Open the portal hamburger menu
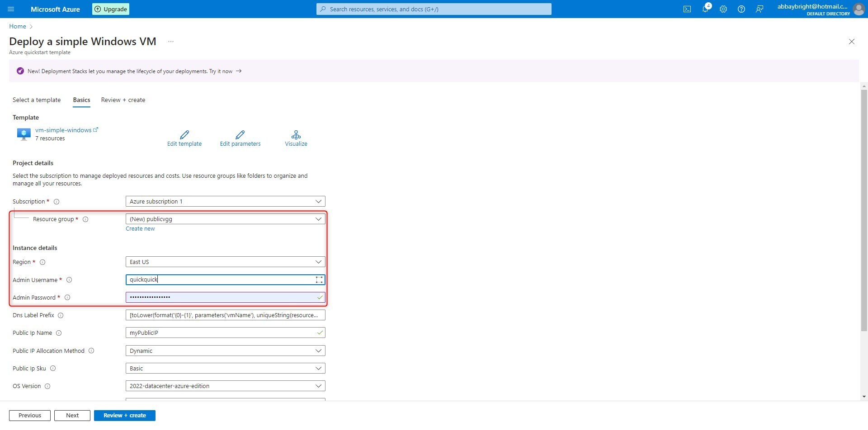Screen dimensions: 868x430 coord(11,9)
